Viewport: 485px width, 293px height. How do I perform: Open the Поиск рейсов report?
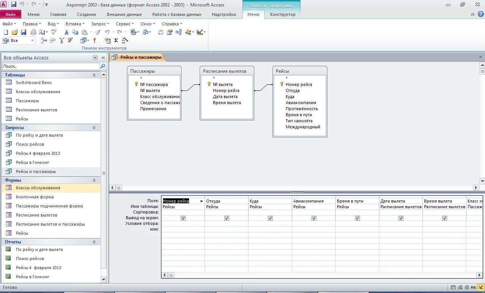coord(30,259)
